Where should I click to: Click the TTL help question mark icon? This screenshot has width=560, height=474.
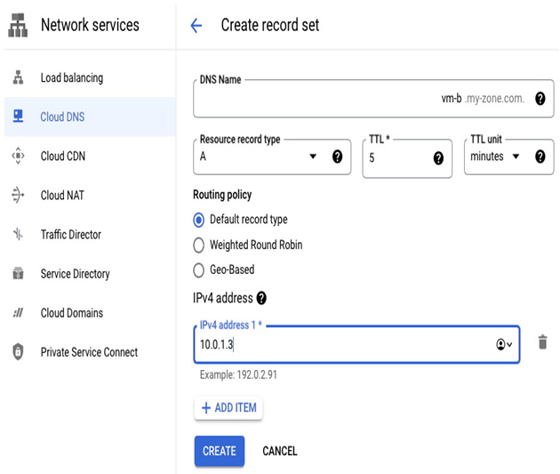(438, 158)
